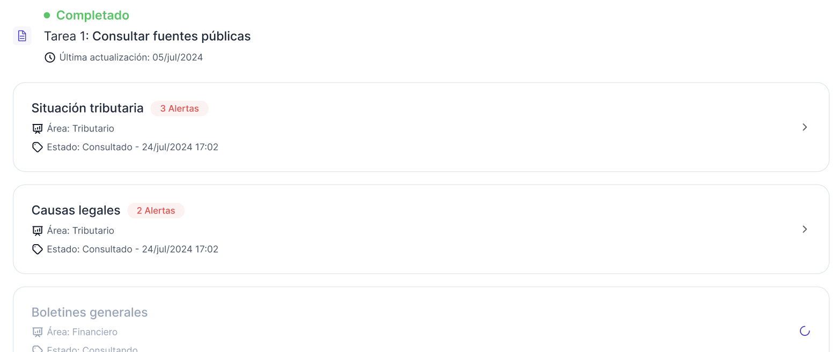Click the area icon in Causas legales card
The height and width of the screenshot is (352, 838).
(38, 231)
